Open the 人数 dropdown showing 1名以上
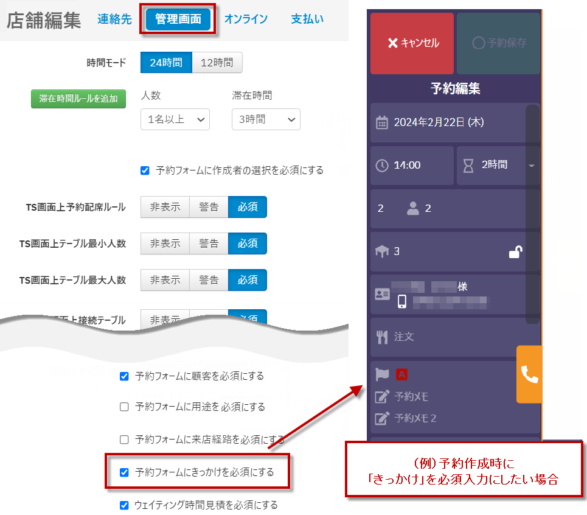The height and width of the screenshot is (515, 587). pyautogui.click(x=175, y=119)
